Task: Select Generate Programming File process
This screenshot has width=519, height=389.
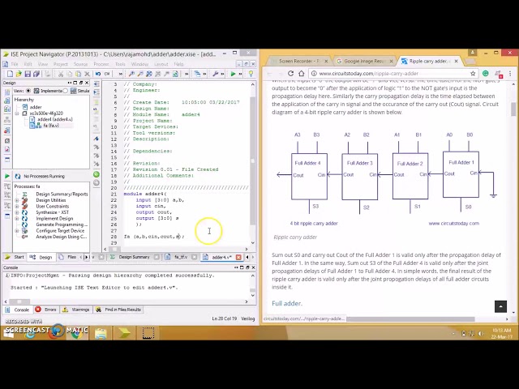Action: tap(62, 224)
